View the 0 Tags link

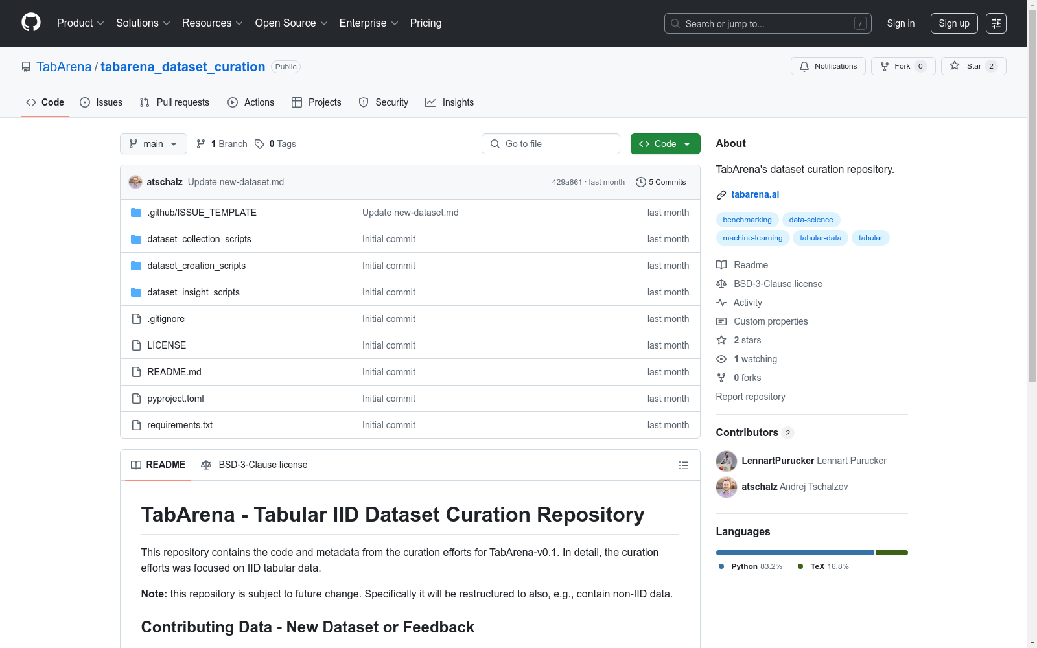275,144
